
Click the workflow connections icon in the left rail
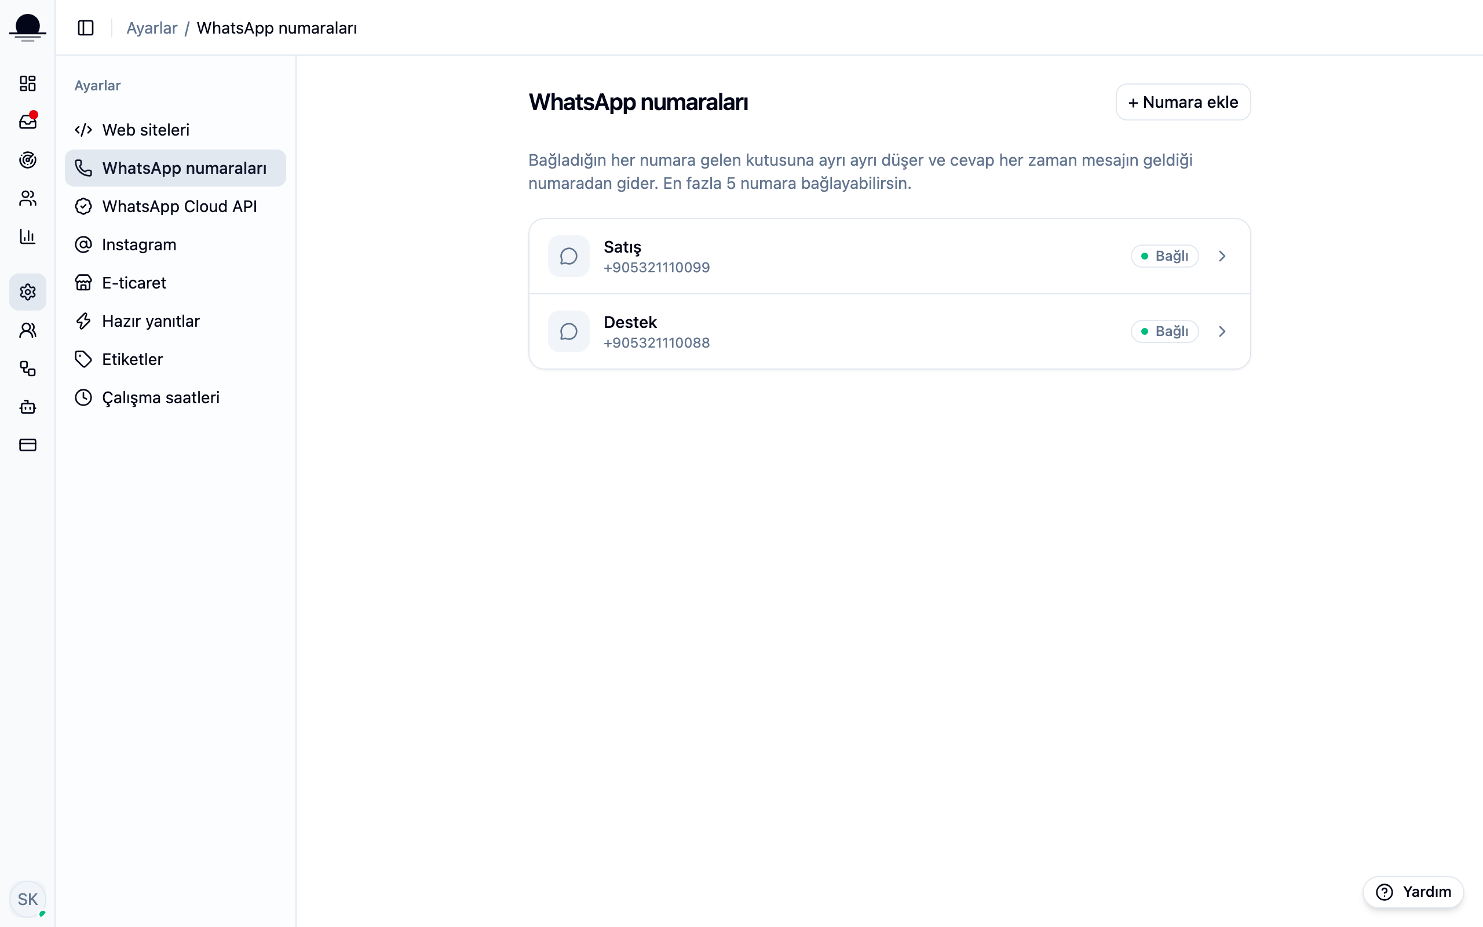28,368
